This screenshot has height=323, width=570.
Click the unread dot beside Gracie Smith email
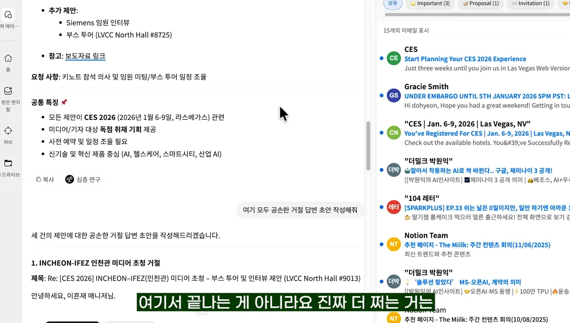[381, 95]
